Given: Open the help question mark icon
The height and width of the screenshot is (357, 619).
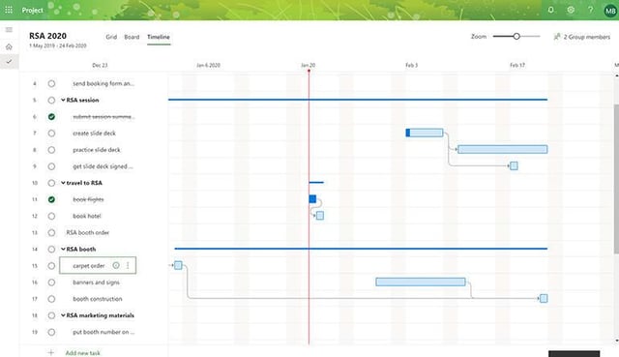Looking at the screenshot, I should [591, 10].
